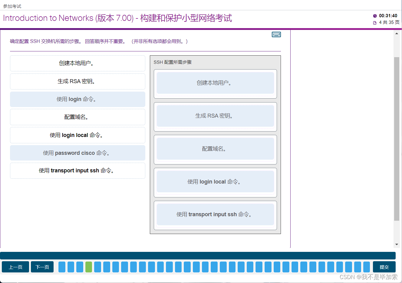Viewport: 402px width, 283px height.
Task: Select 使用 login local 命令 in the left list
Action: pos(77,135)
